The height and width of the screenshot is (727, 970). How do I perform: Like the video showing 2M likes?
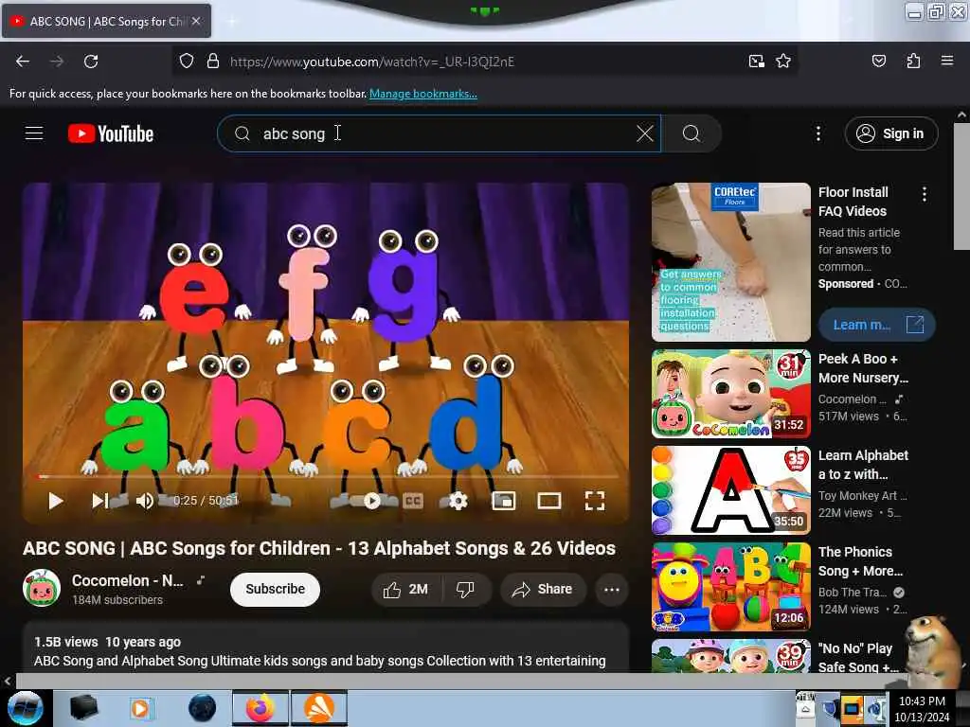(405, 590)
